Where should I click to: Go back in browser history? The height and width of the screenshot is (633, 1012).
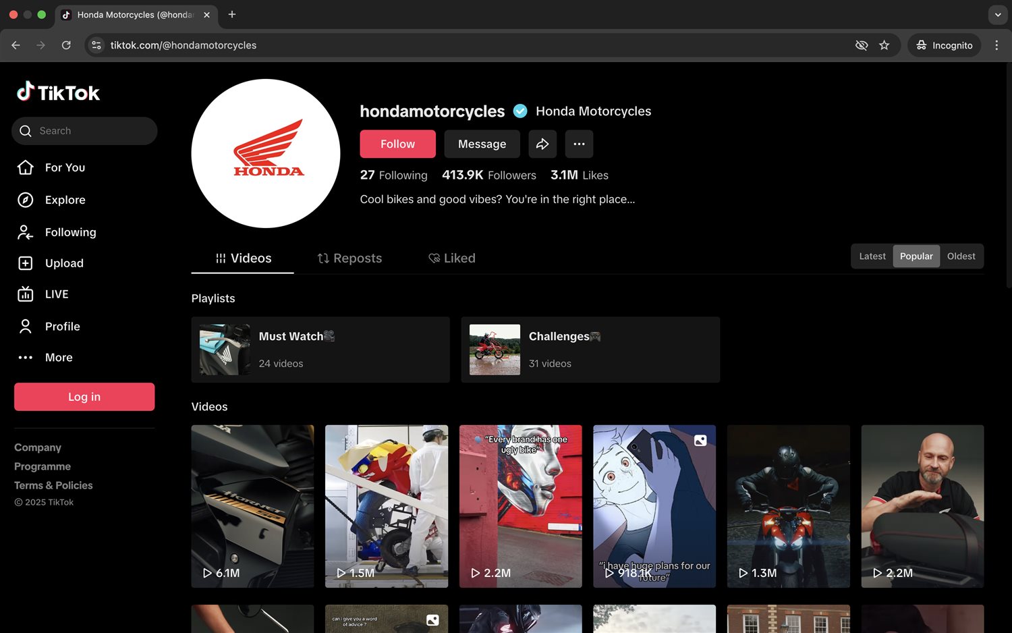[16, 45]
